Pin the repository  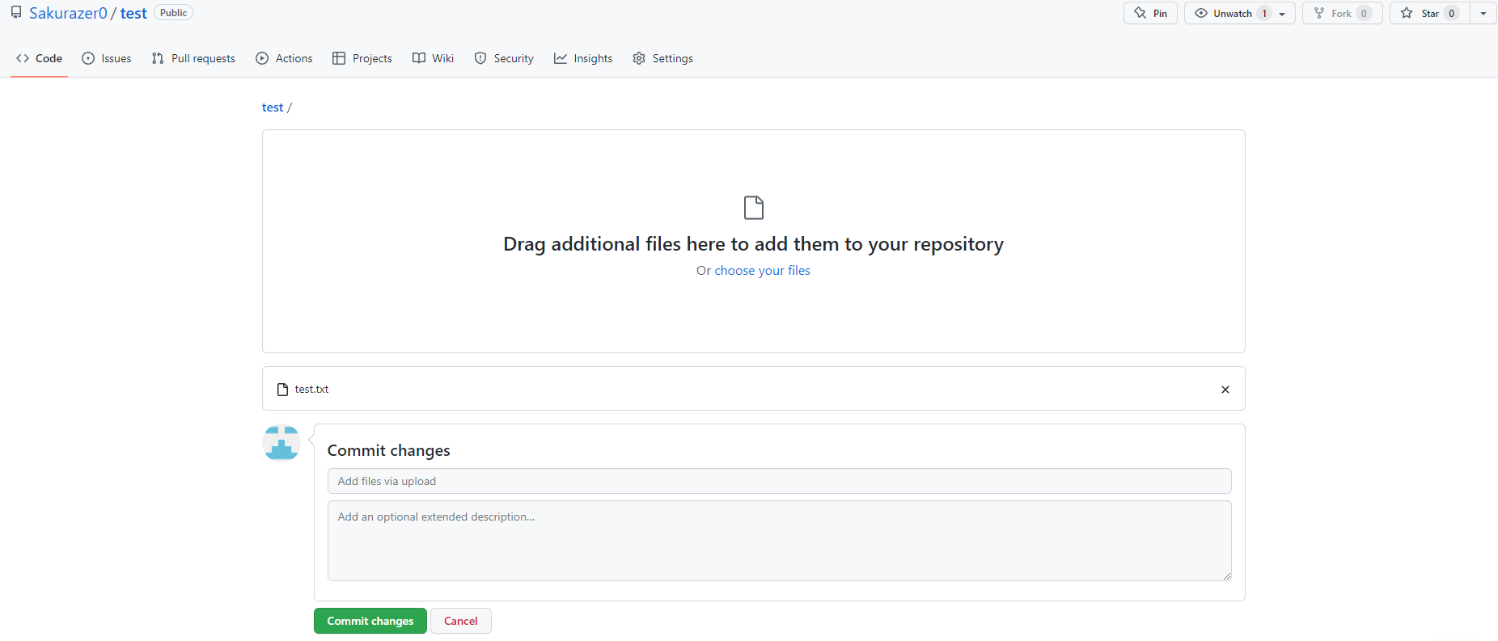(x=1150, y=14)
